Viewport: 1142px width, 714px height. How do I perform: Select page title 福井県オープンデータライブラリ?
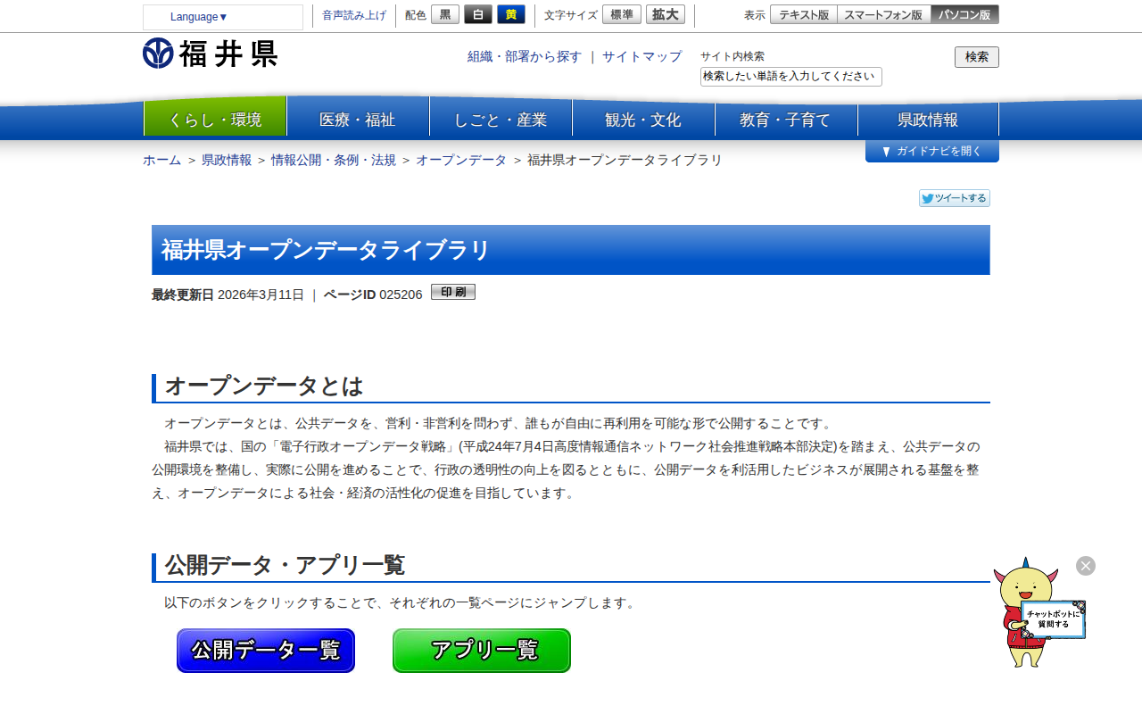326,250
